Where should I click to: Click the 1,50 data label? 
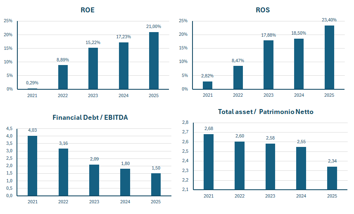pyautogui.click(x=156, y=168)
